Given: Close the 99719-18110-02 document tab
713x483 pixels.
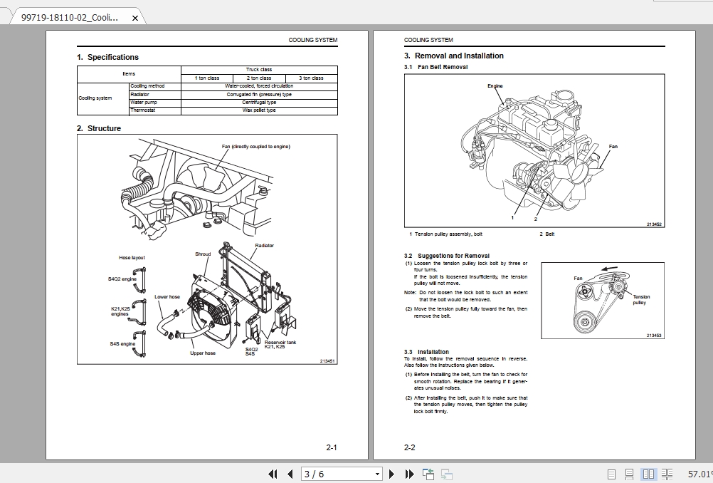Looking at the screenshot, I should pos(134,18).
